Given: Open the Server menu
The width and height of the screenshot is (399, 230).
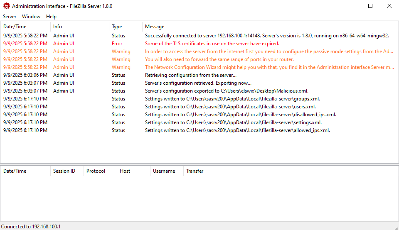Looking at the screenshot, I should pos(10,17).
